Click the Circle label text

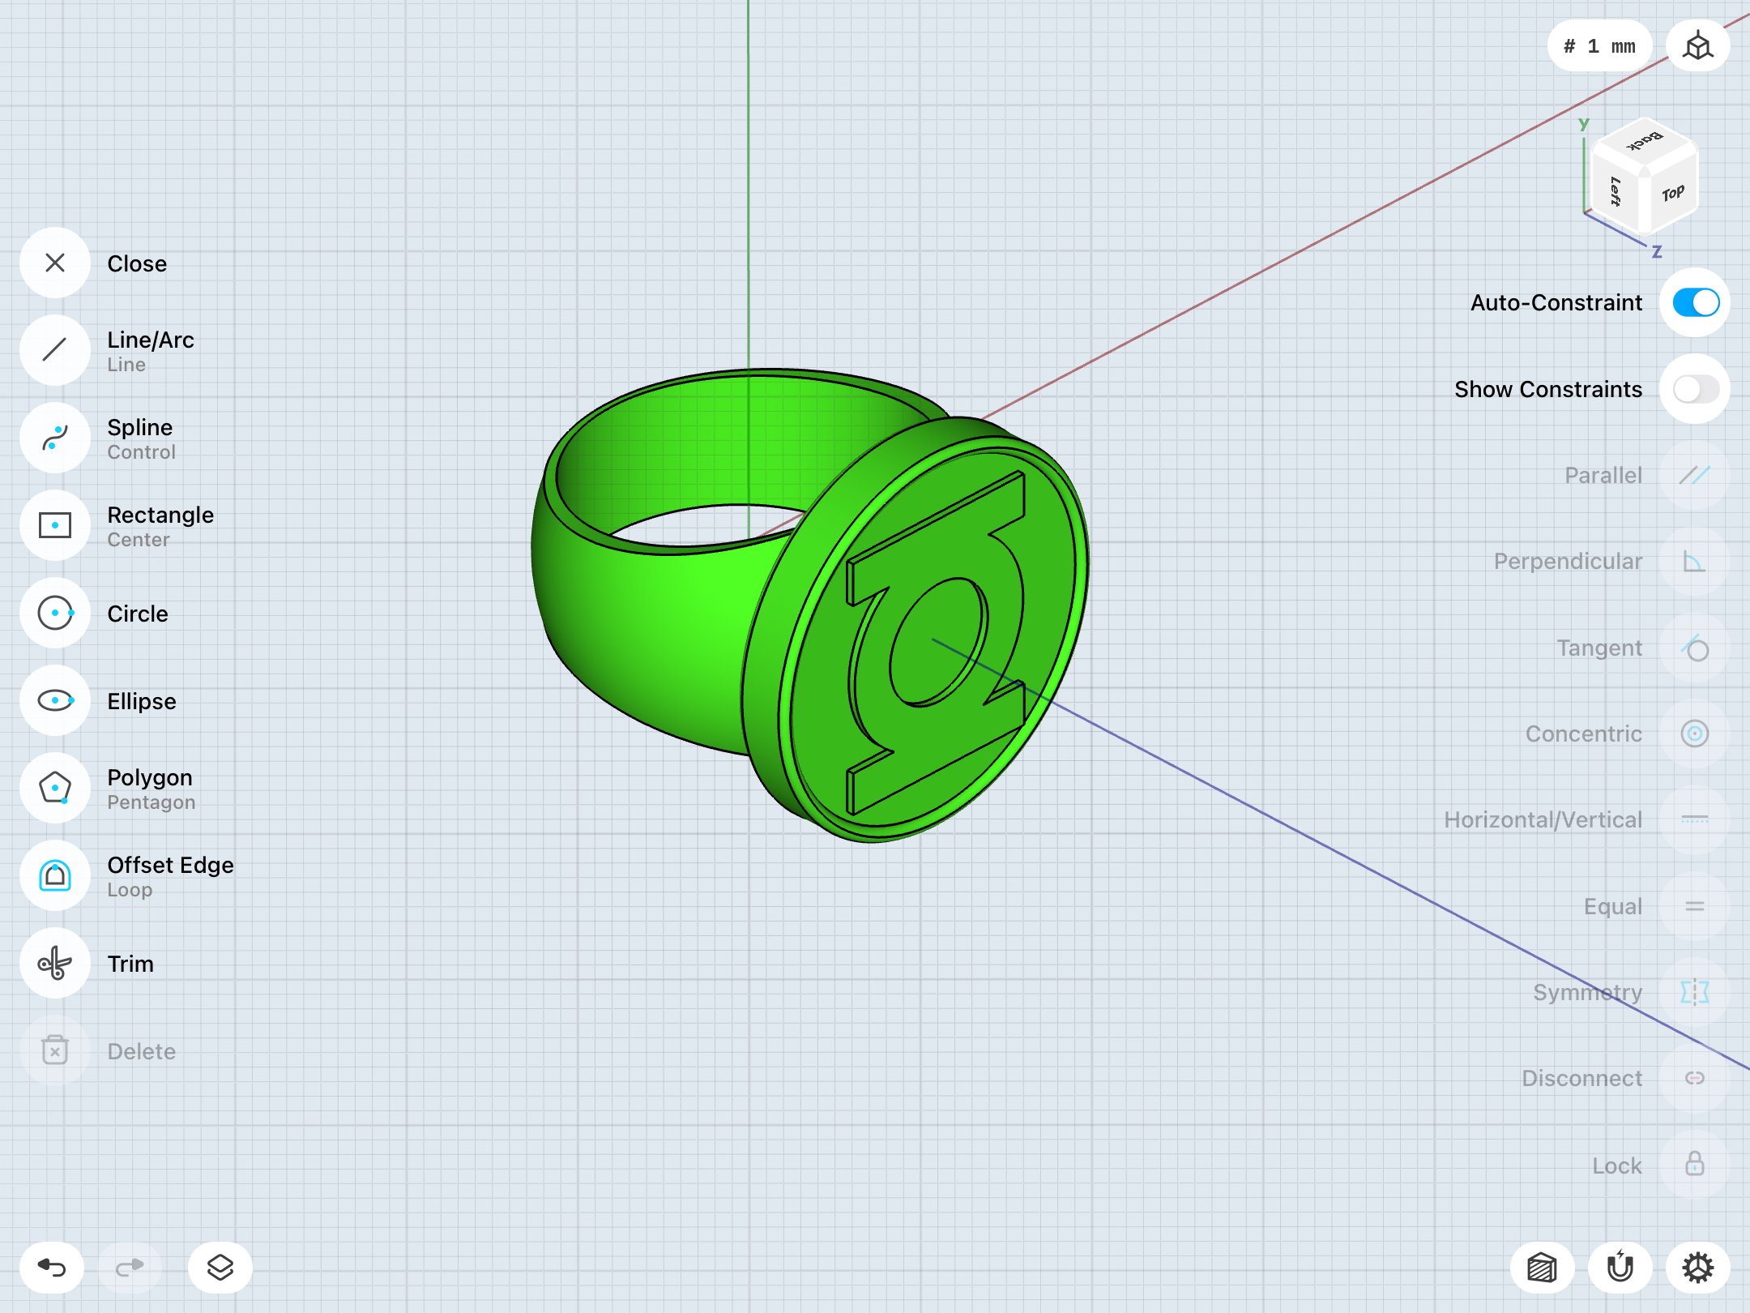[x=138, y=614]
